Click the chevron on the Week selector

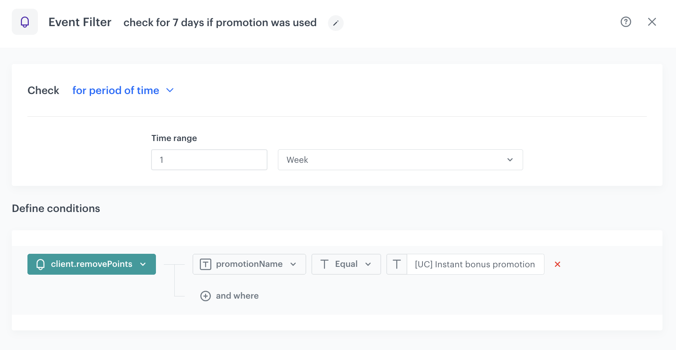point(510,160)
